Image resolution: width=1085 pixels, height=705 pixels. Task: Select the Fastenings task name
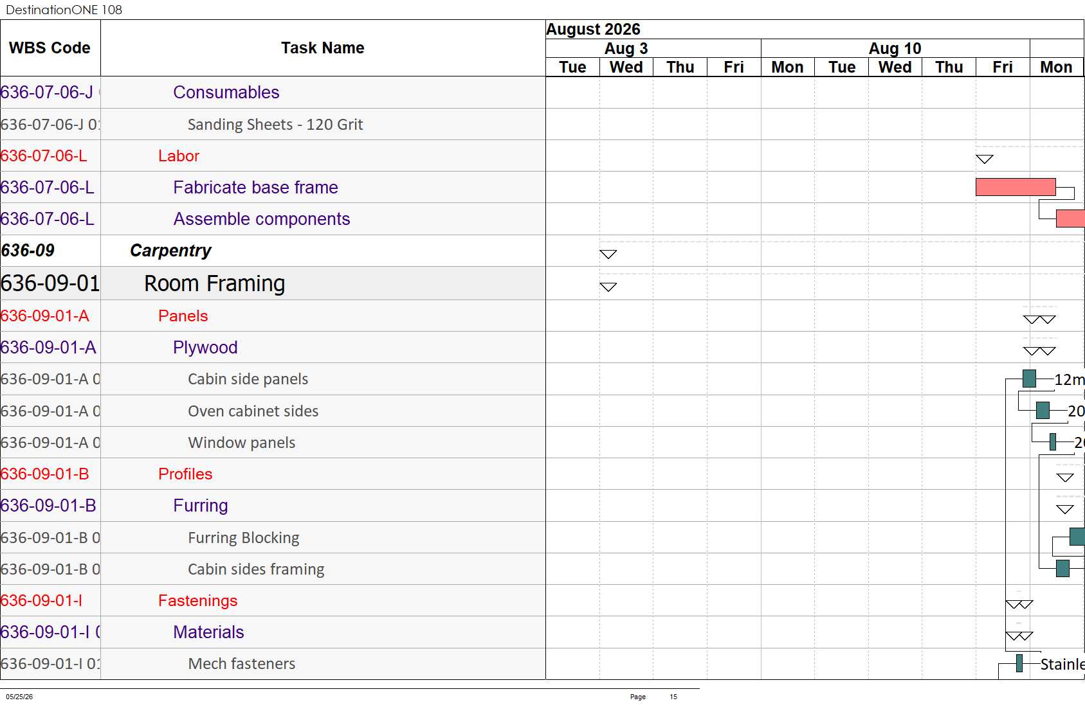[197, 601]
